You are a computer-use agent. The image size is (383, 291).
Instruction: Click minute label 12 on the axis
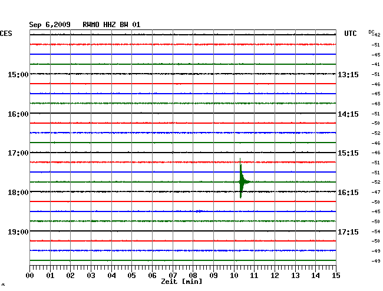point(275,276)
